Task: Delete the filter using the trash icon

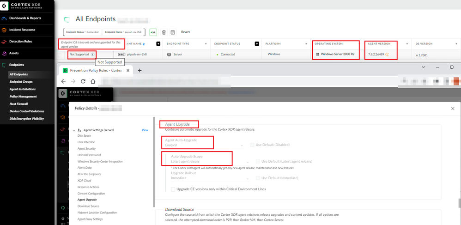Action: click(164, 32)
